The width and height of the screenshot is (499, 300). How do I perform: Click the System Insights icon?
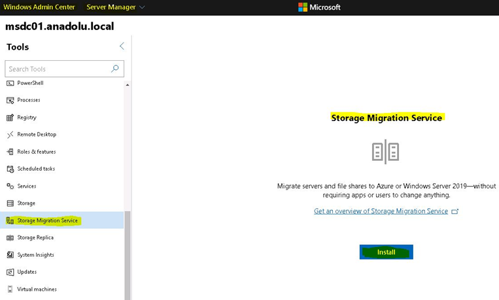click(x=10, y=255)
